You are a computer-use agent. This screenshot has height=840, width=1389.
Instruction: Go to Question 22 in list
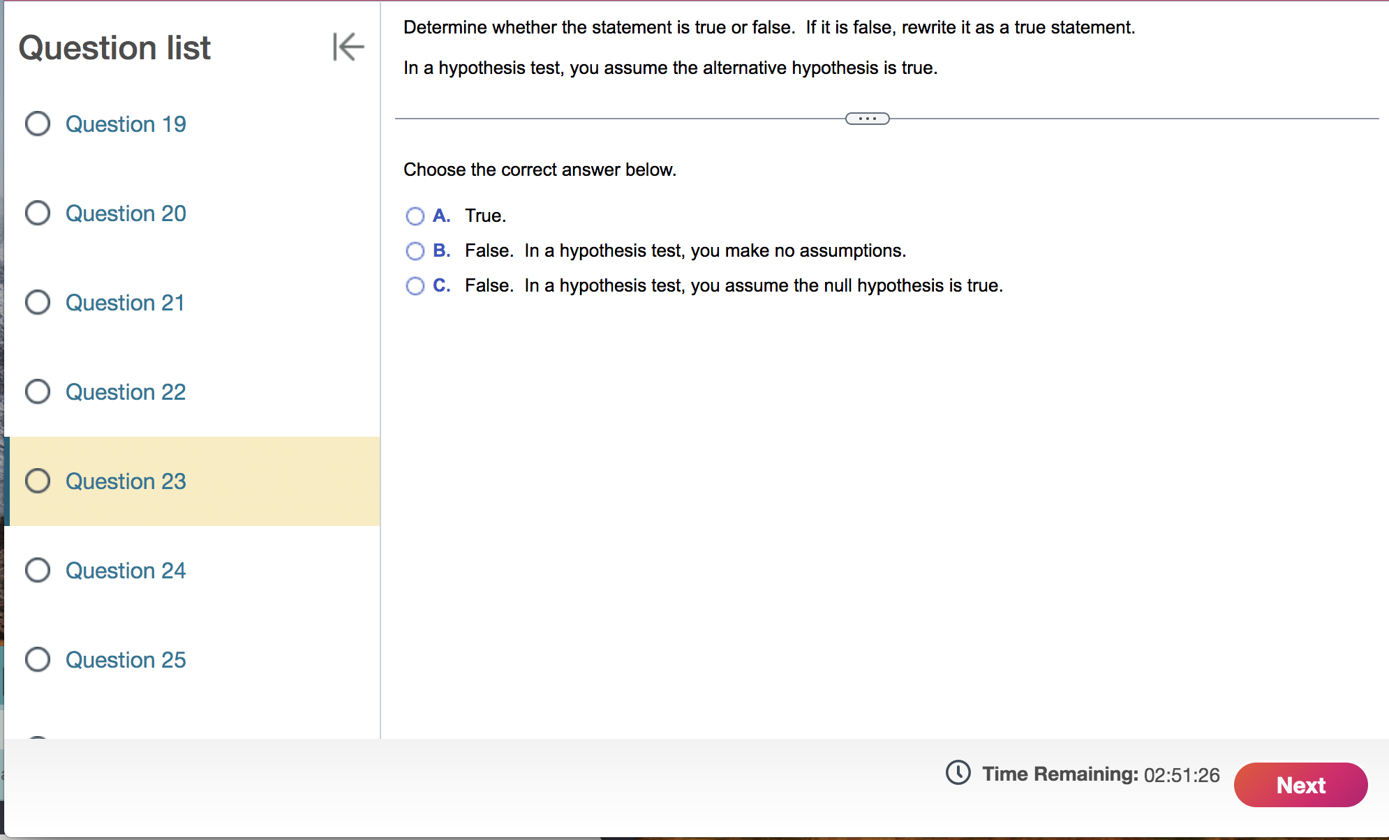126,392
